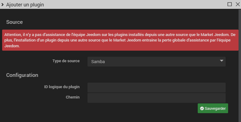Click the Type de source label

point(66,61)
